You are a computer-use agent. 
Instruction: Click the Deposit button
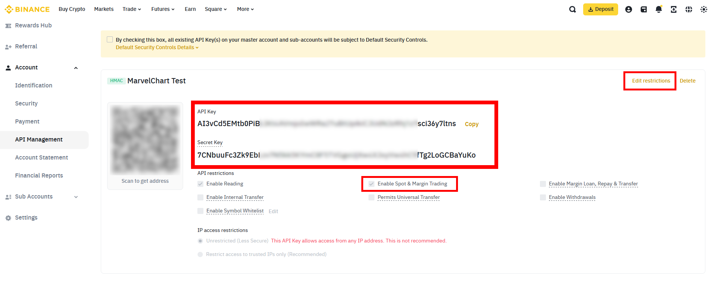click(600, 9)
